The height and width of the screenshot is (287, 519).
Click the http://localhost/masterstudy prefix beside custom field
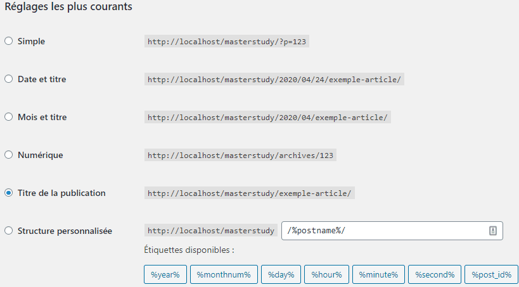[211, 231]
